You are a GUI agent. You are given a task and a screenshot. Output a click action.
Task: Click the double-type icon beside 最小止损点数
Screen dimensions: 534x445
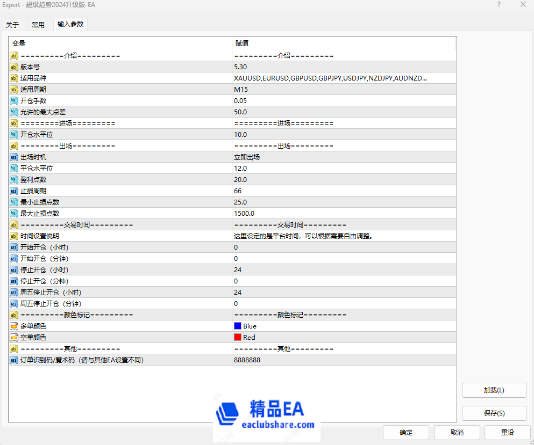[x=13, y=202]
